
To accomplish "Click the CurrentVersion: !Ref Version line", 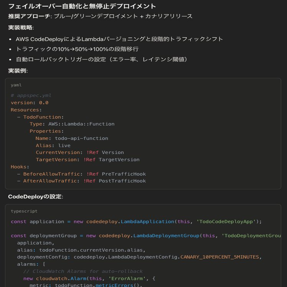I will pos(80,152).
